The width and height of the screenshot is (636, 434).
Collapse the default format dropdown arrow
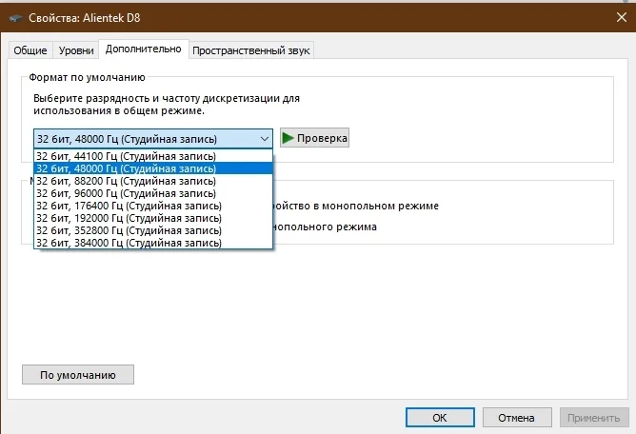coord(265,139)
